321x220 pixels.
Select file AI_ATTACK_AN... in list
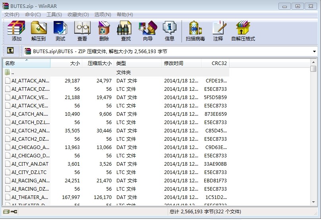[x=30, y=81]
